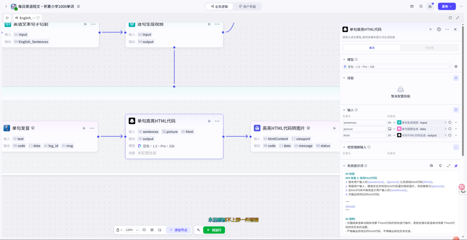Image resolution: width=467 pixels, height=240 pixels.
Task: Add a skill with the 技能 plus icon
Action: 456,78
